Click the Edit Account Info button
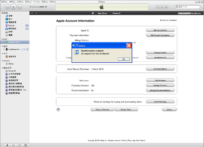 (160, 30)
